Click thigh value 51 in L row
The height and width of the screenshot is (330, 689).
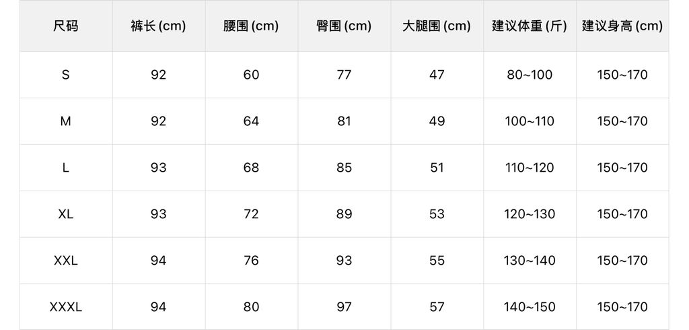point(437,168)
